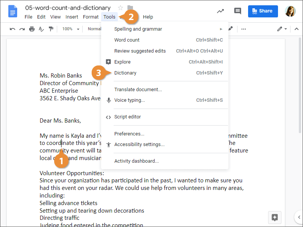Screen dimensions: 303x227
Task: Click the profile avatar picture
Action: (x=290, y=11)
